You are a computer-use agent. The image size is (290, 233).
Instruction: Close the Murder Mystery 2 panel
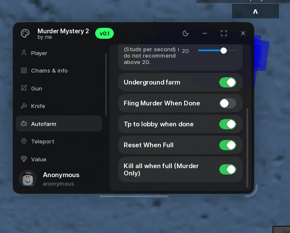click(243, 33)
